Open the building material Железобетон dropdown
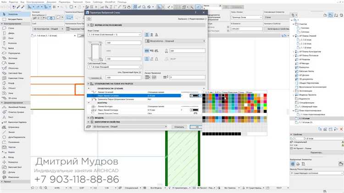The width and height of the screenshot is (344, 193). point(175,41)
